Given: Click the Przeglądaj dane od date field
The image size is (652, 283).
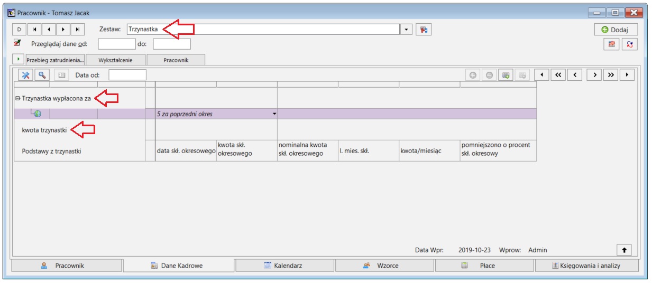Looking at the screenshot, I should click(x=117, y=44).
